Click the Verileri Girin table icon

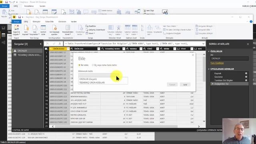click(x=43, y=28)
